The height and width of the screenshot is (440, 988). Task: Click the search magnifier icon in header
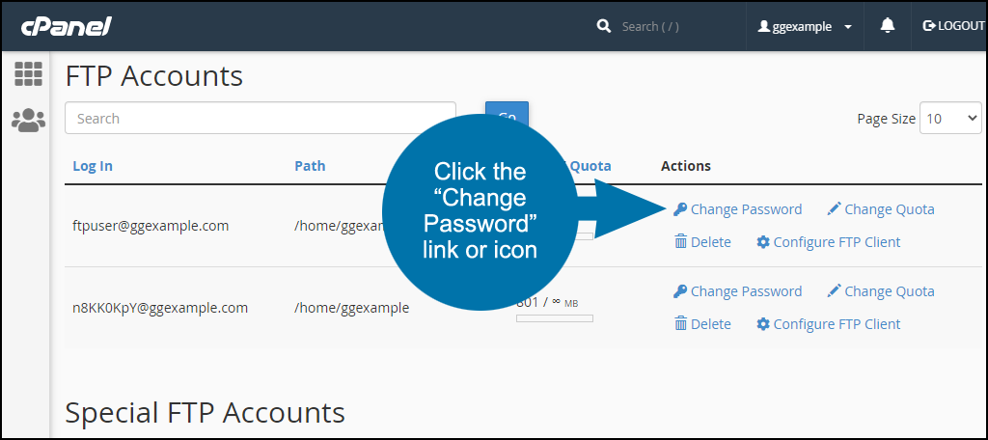(x=604, y=26)
